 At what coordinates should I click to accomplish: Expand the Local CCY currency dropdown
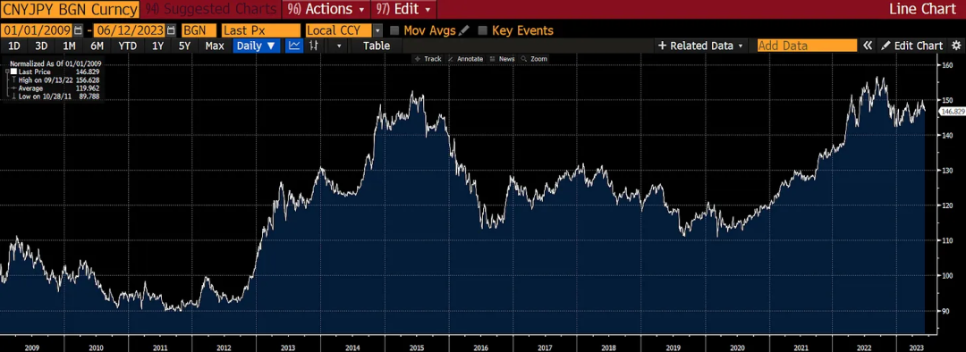pyautogui.click(x=377, y=30)
